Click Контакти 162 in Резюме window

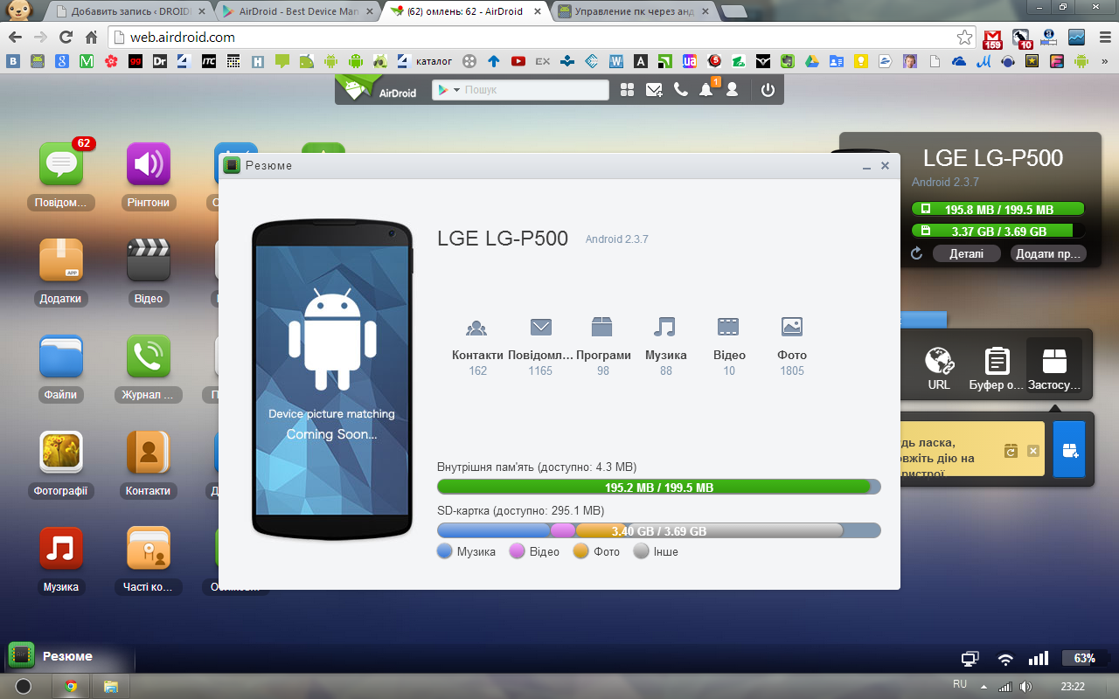477,347
